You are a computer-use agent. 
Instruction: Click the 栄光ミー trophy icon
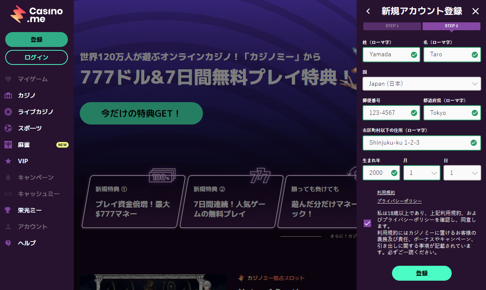click(8, 210)
